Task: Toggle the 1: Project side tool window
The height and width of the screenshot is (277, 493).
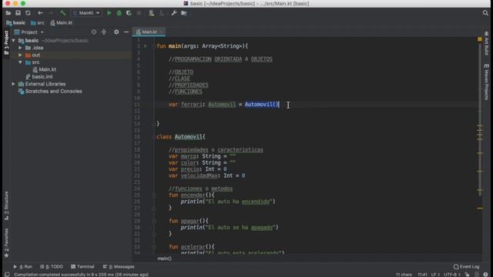Action: [6, 43]
